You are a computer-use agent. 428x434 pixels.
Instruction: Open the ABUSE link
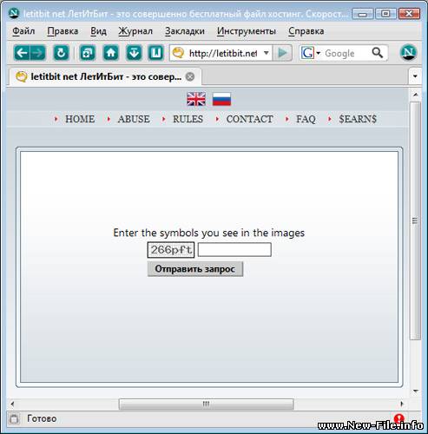(134, 119)
